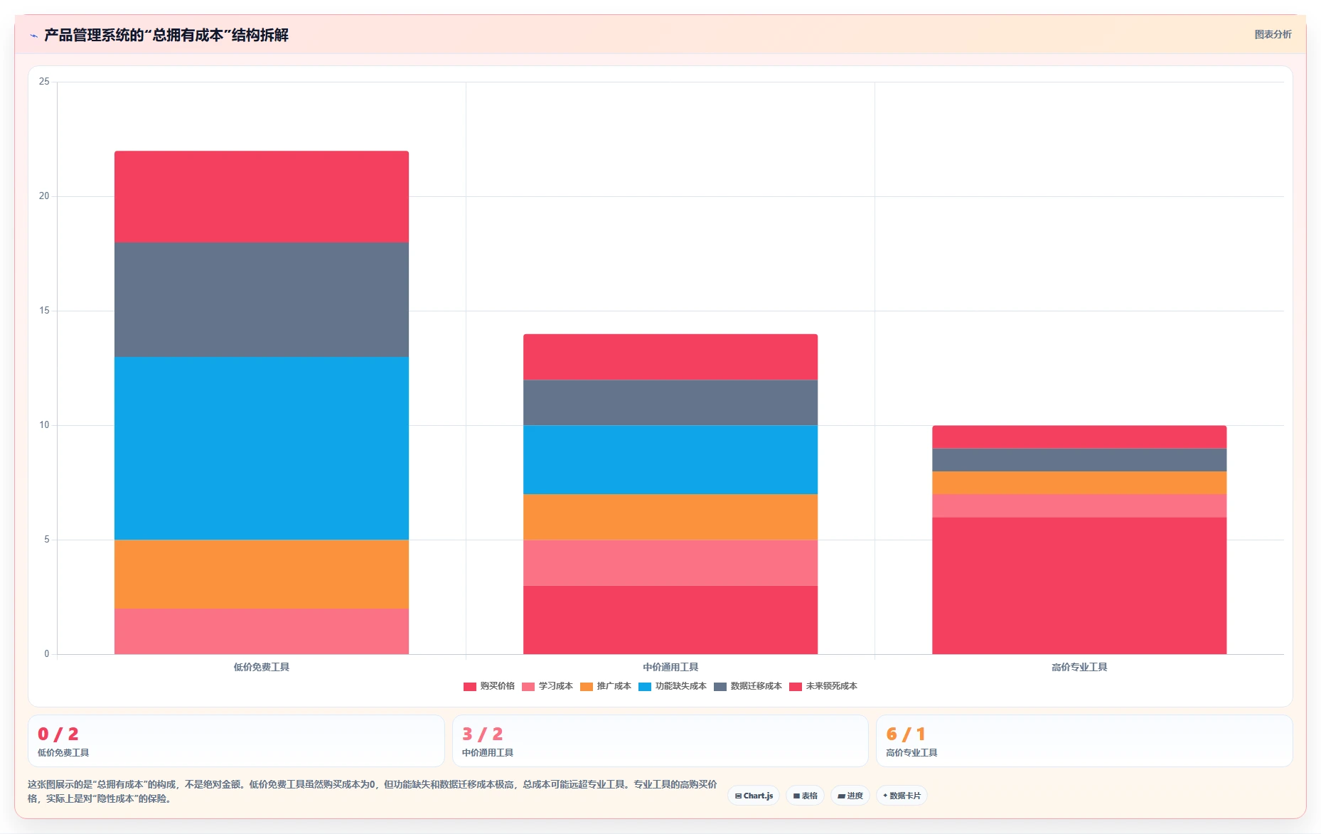Click the "6 / 1" stat card value
The width and height of the screenshot is (1321, 834).
pyautogui.click(x=906, y=734)
